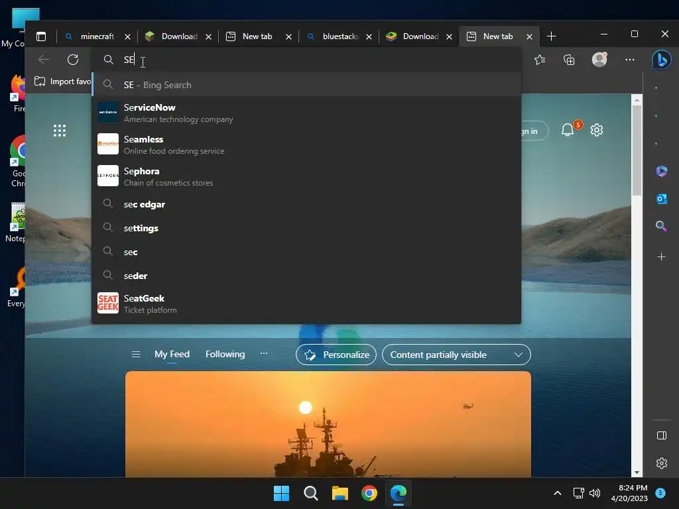Select the seder search suggestion
The image size is (679, 509).
306,276
